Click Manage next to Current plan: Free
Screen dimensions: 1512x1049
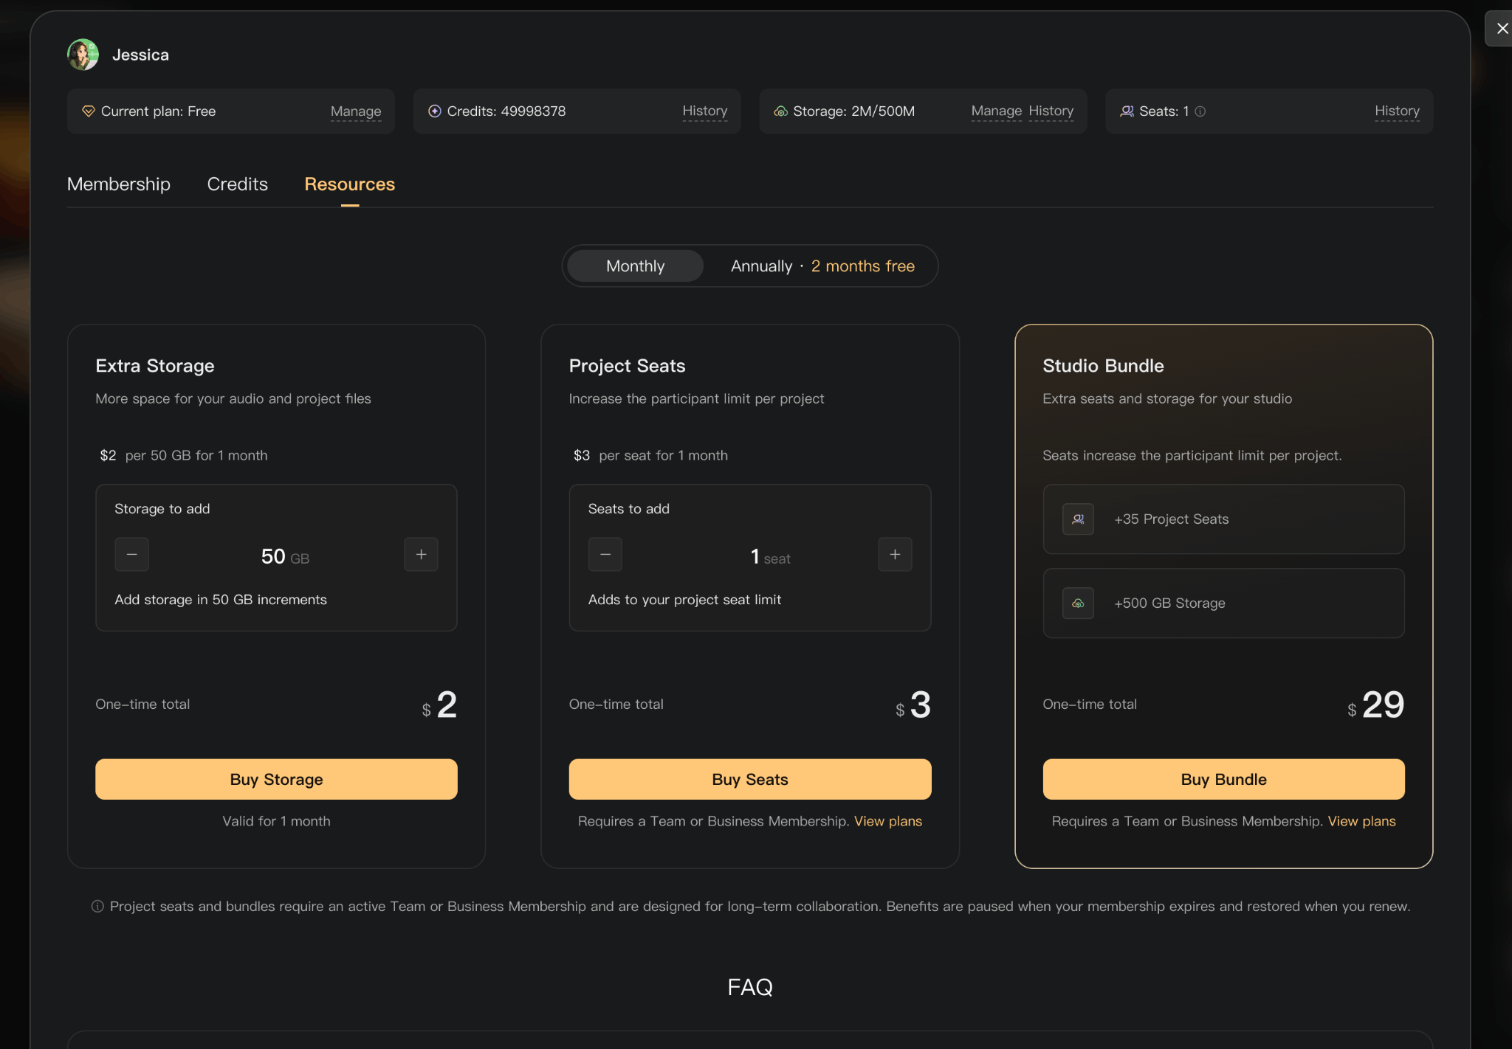356,111
